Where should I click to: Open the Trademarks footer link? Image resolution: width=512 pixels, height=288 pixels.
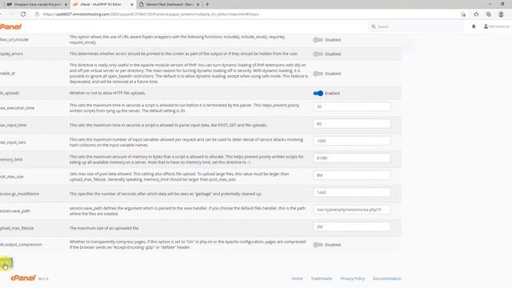pyautogui.click(x=322, y=278)
